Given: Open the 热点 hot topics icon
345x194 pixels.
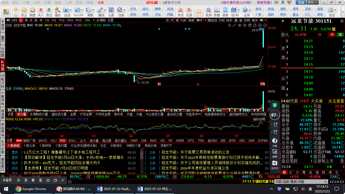Looking at the screenshot, I should point(181,10).
